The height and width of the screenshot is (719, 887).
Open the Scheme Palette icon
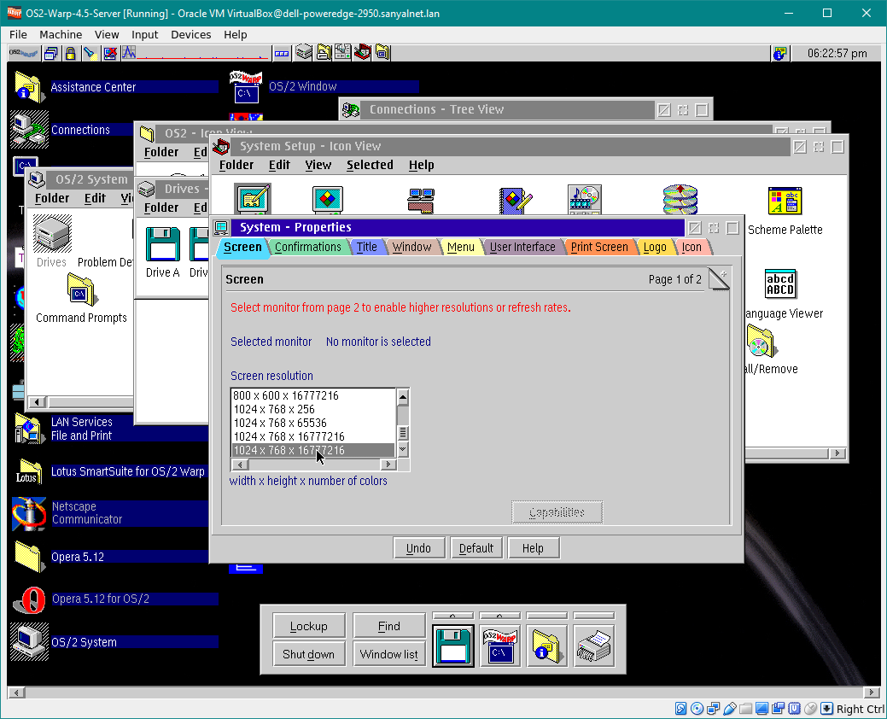tap(785, 201)
